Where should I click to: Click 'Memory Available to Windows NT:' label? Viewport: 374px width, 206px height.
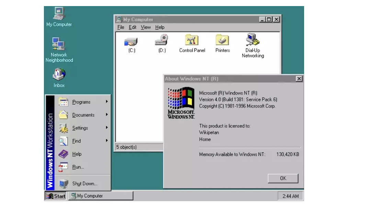coord(232,154)
